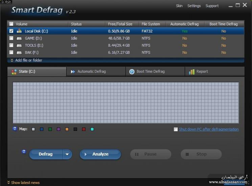Switch to the Boot Time Defrag tab
This screenshot has height=186, width=252.
[155, 71]
